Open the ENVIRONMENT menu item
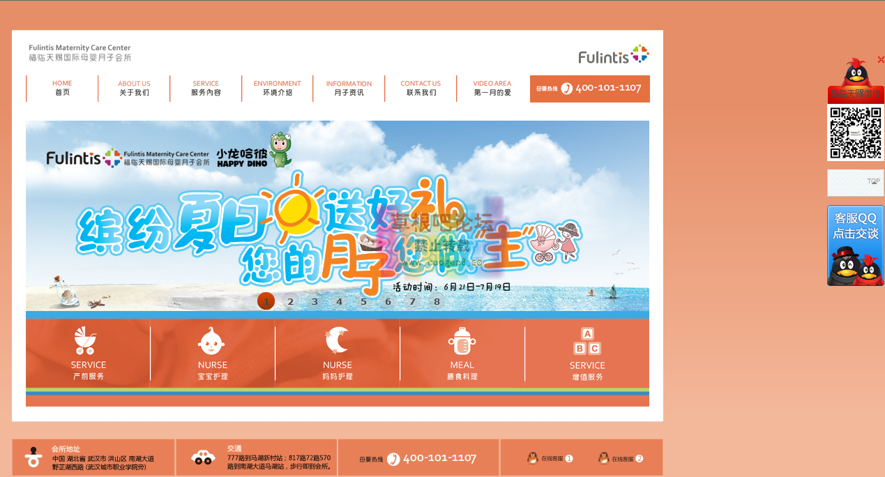 click(x=277, y=88)
